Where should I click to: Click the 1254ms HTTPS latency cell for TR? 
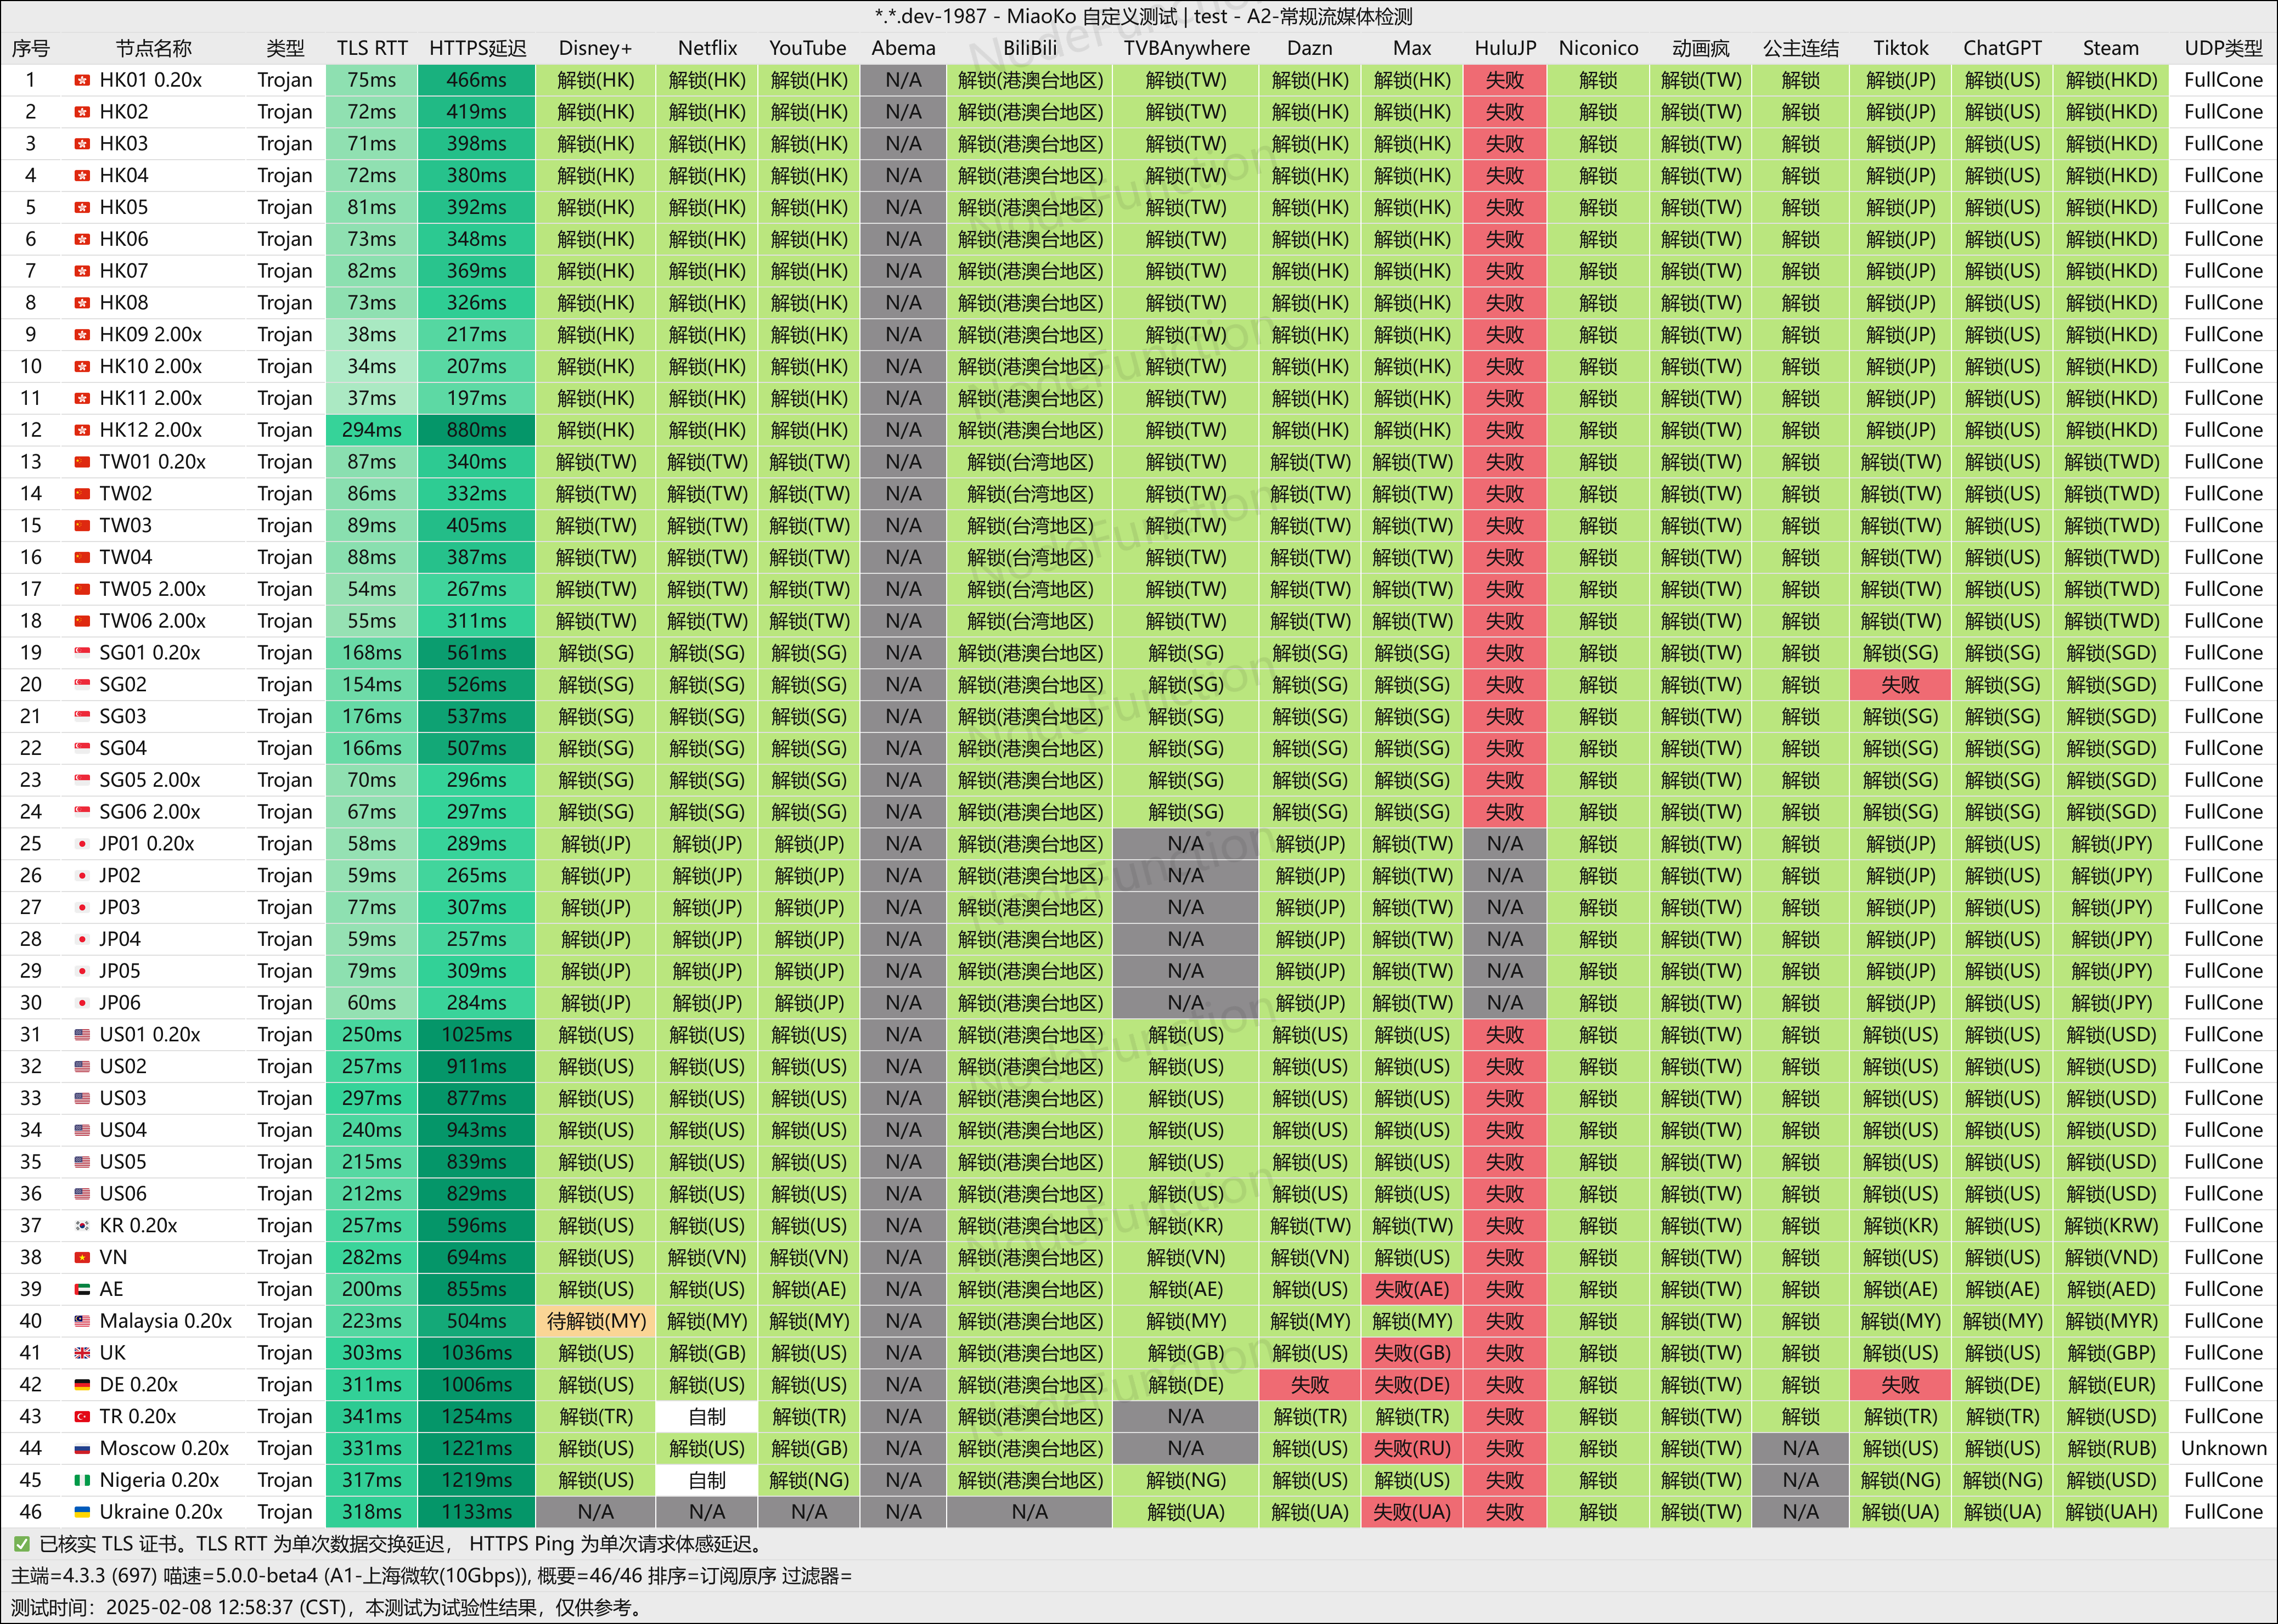point(477,1417)
